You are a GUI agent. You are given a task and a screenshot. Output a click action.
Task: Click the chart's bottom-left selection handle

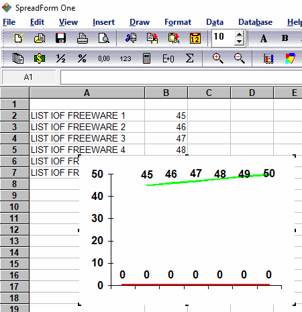(79, 304)
